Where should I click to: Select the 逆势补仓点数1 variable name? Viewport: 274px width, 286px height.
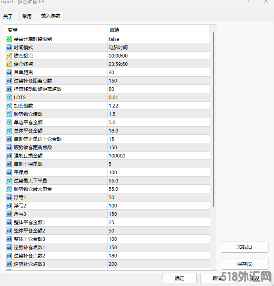[x=29, y=248]
